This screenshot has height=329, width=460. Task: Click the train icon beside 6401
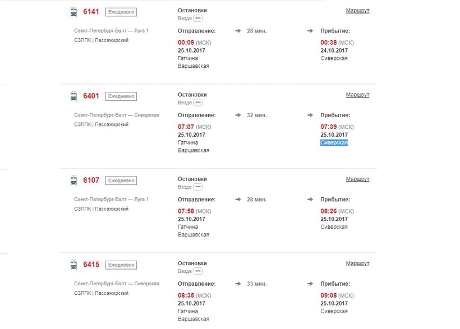click(73, 96)
